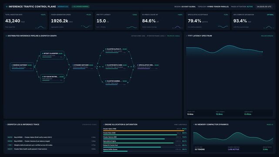Click the 93.4% GPU Compute Saturation value
Screen dimensions: 279x157
click(240, 21)
